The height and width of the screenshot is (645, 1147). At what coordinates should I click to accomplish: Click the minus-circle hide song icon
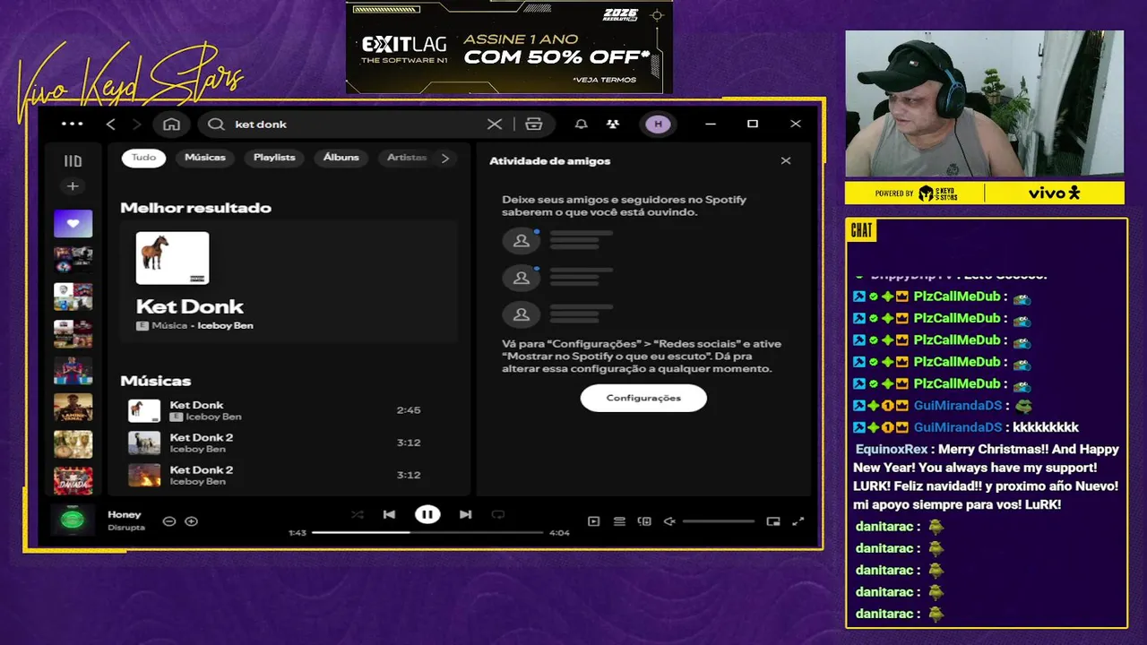pyautogui.click(x=169, y=521)
